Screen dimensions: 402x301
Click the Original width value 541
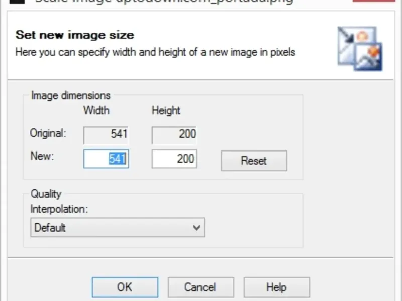pyautogui.click(x=106, y=135)
